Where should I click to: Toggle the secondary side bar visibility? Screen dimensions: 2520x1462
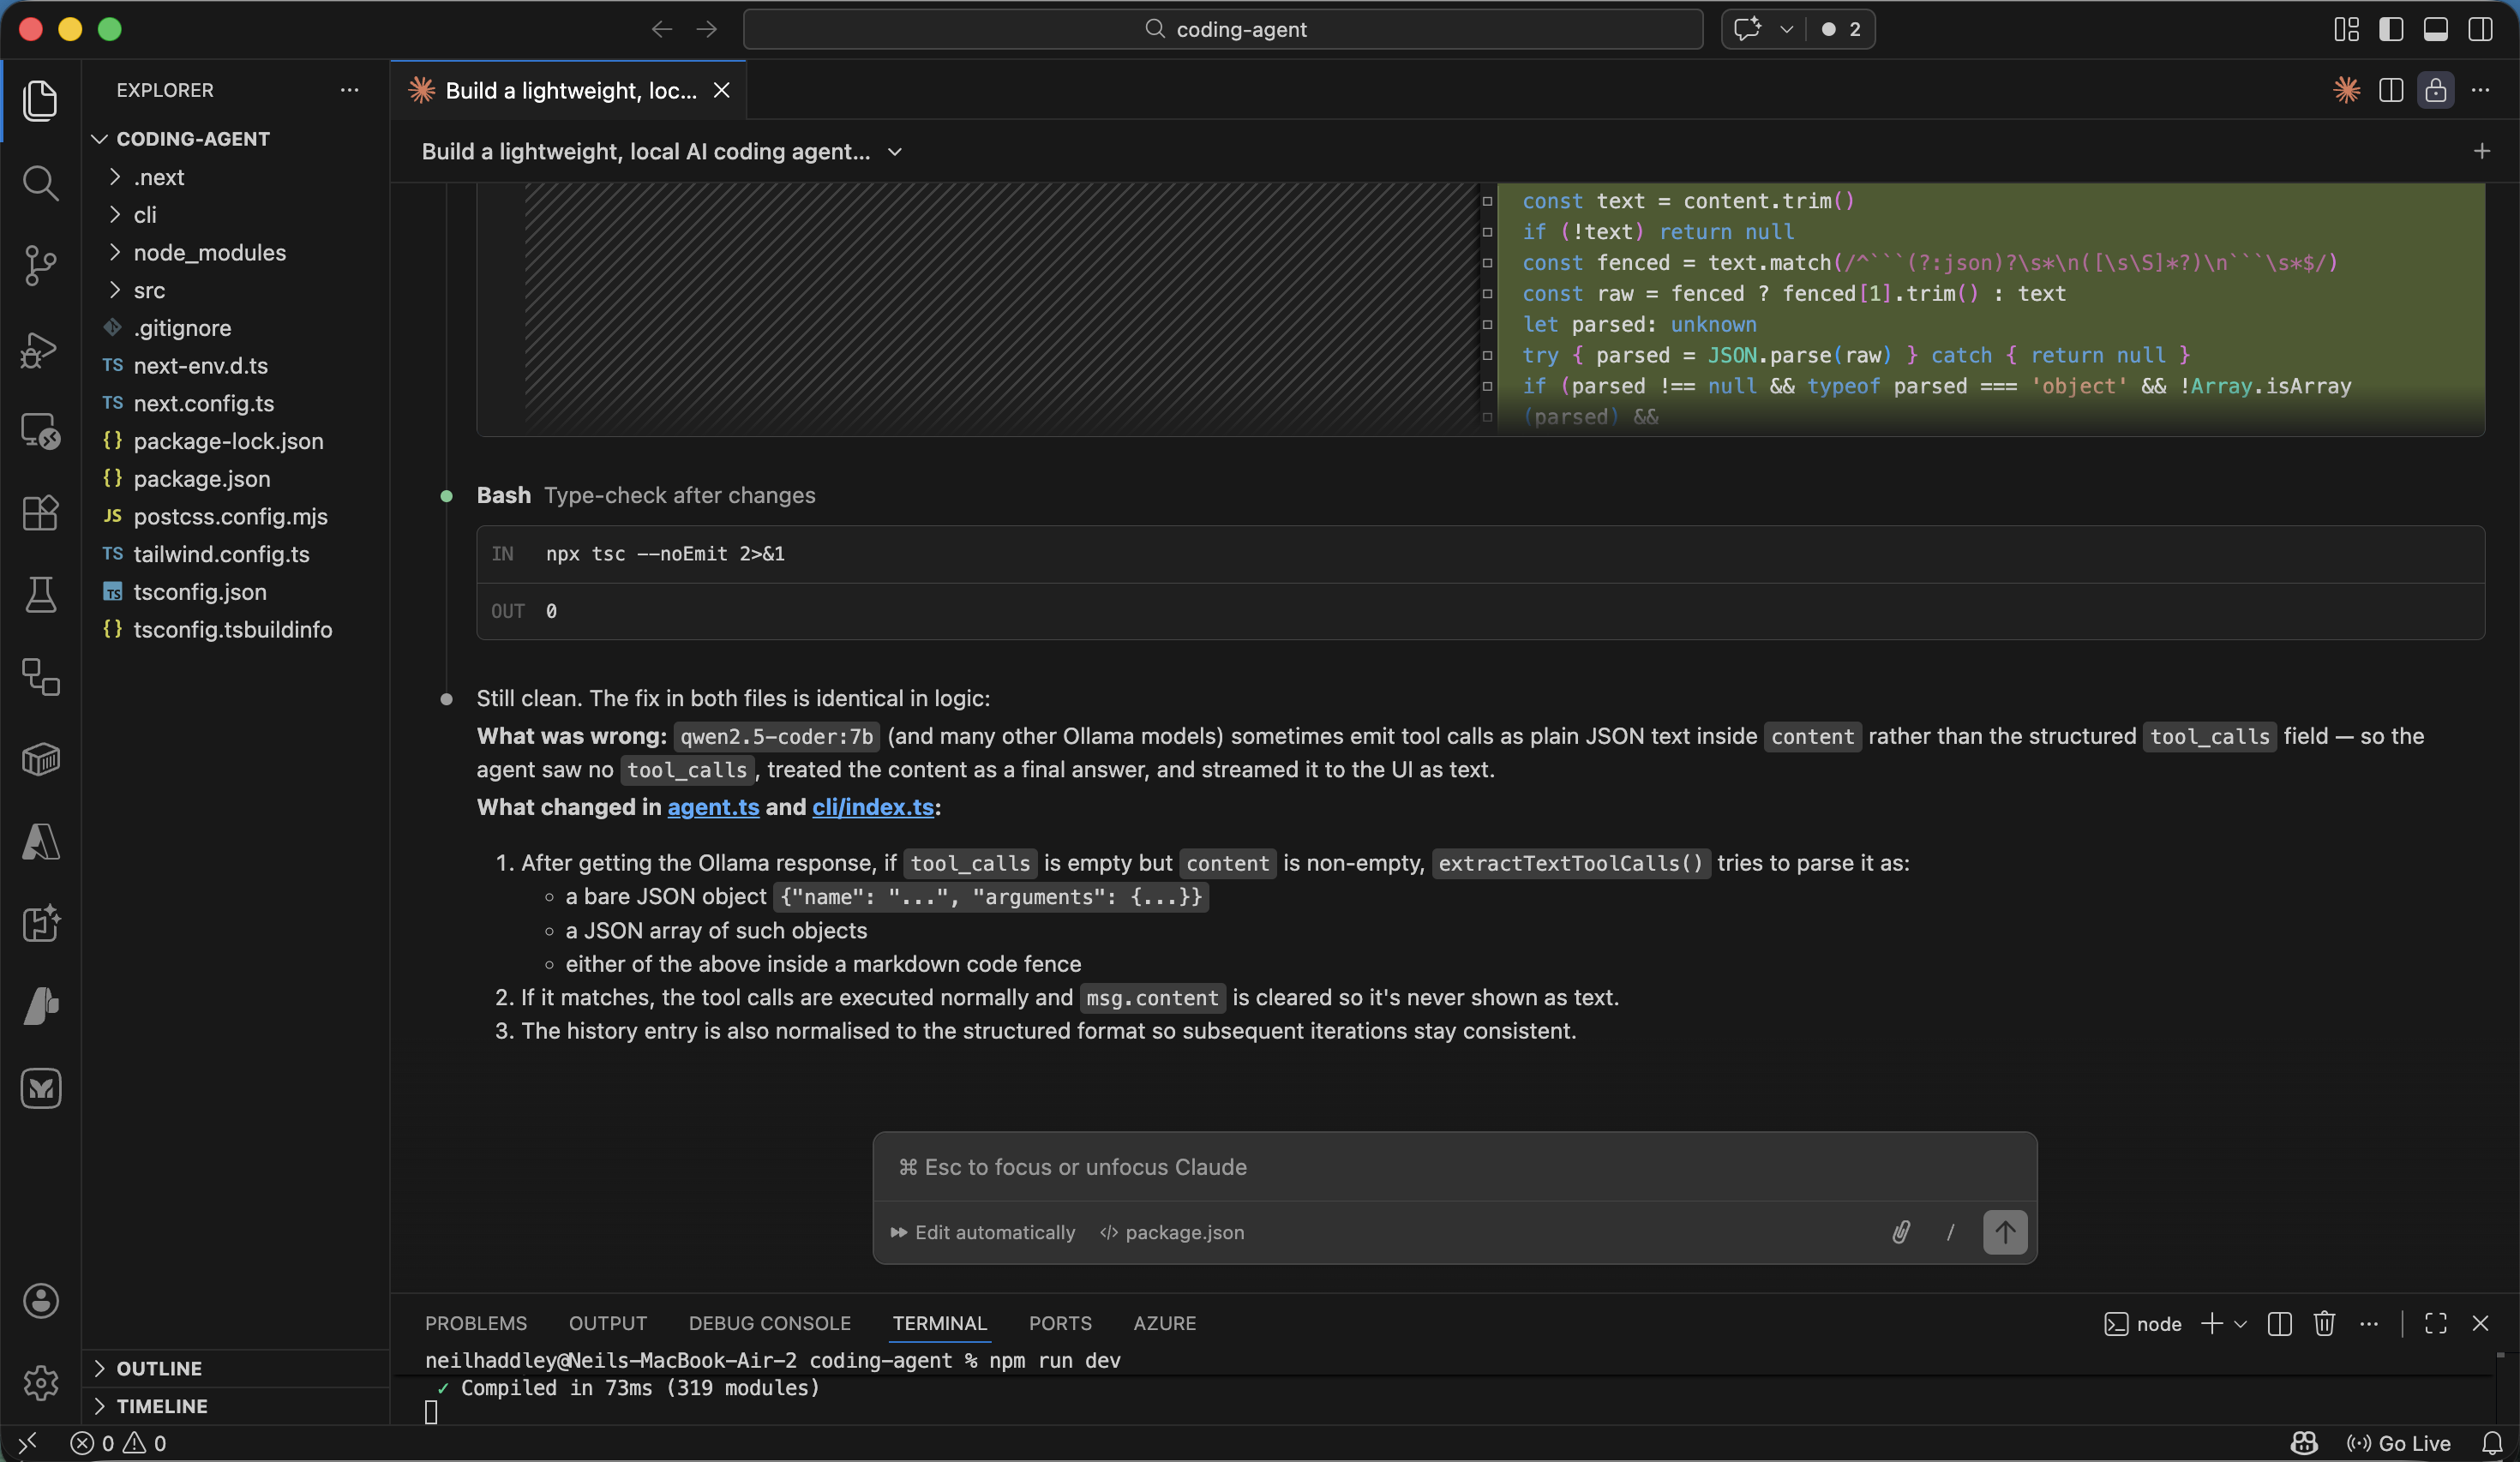click(2481, 29)
